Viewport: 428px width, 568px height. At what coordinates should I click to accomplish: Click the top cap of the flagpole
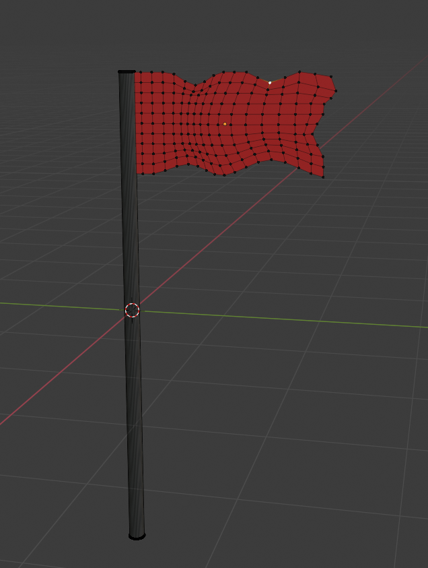[x=127, y=71]
